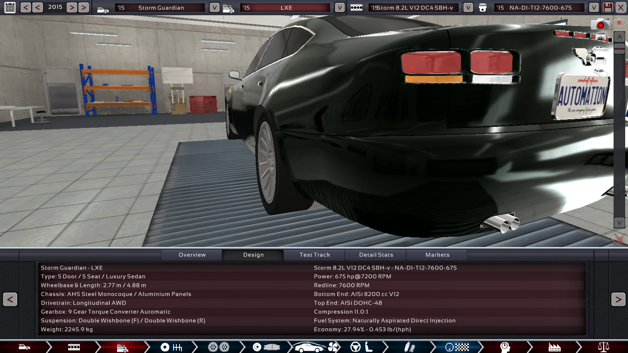The height and width of the screenshot is (353, 628).
Task: Take a screenshot with the camera icon
Action: 600,25
